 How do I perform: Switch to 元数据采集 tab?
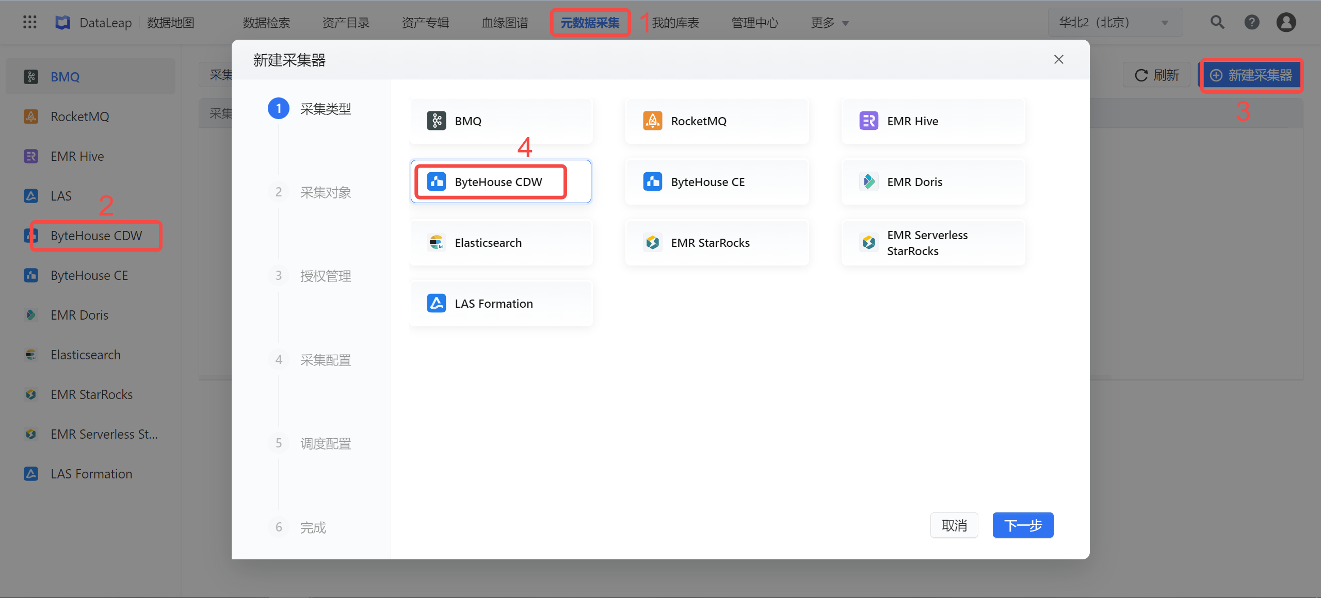[x=590, y=23]
